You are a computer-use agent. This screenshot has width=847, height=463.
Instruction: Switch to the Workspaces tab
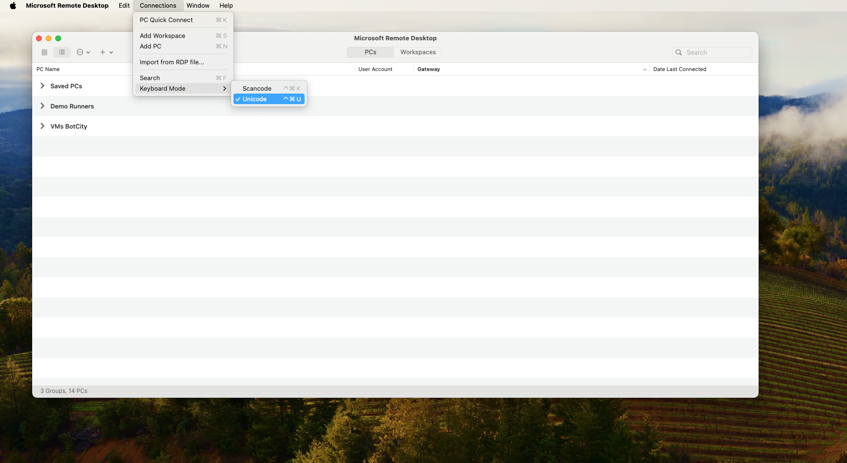click(418, 52)
